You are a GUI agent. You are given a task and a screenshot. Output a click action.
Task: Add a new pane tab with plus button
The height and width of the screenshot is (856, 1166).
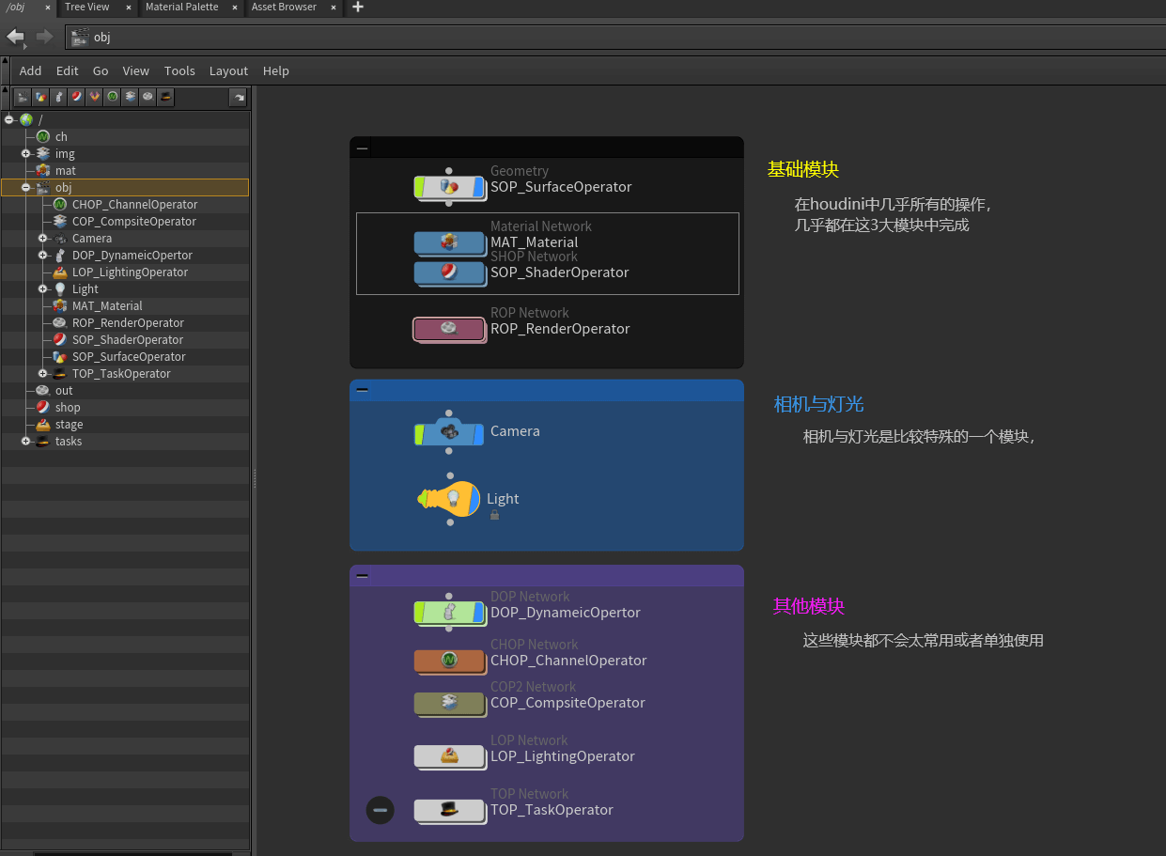[357, 7]
